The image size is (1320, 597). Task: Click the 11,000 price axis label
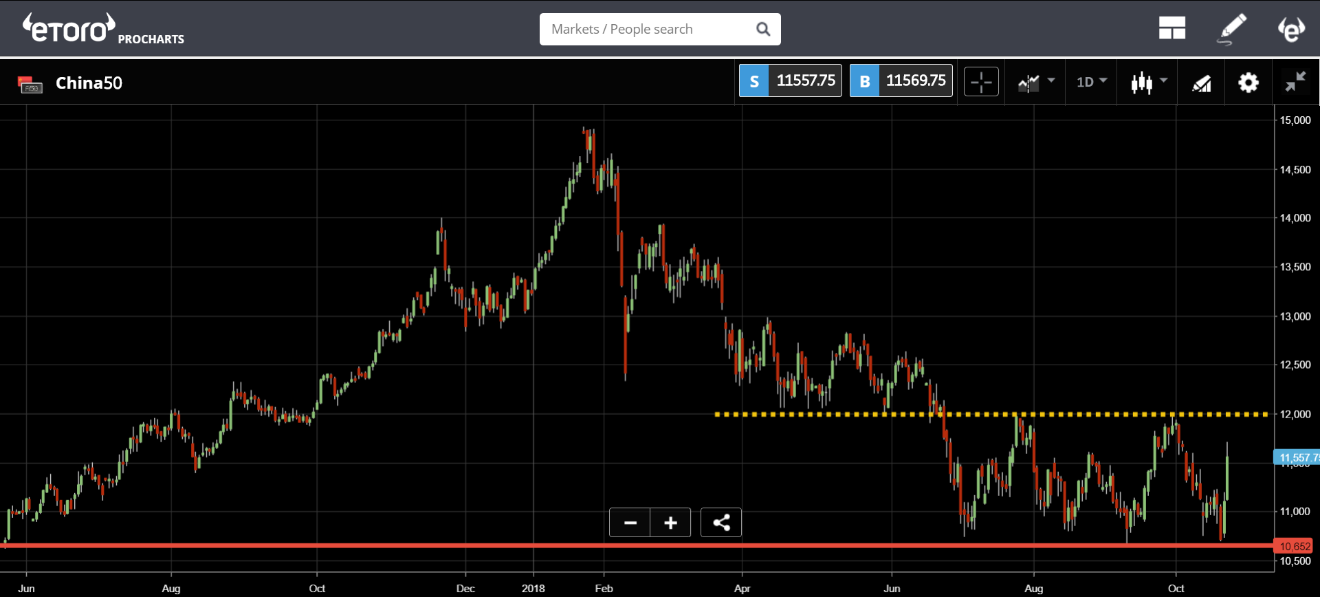coord(1295,512)
